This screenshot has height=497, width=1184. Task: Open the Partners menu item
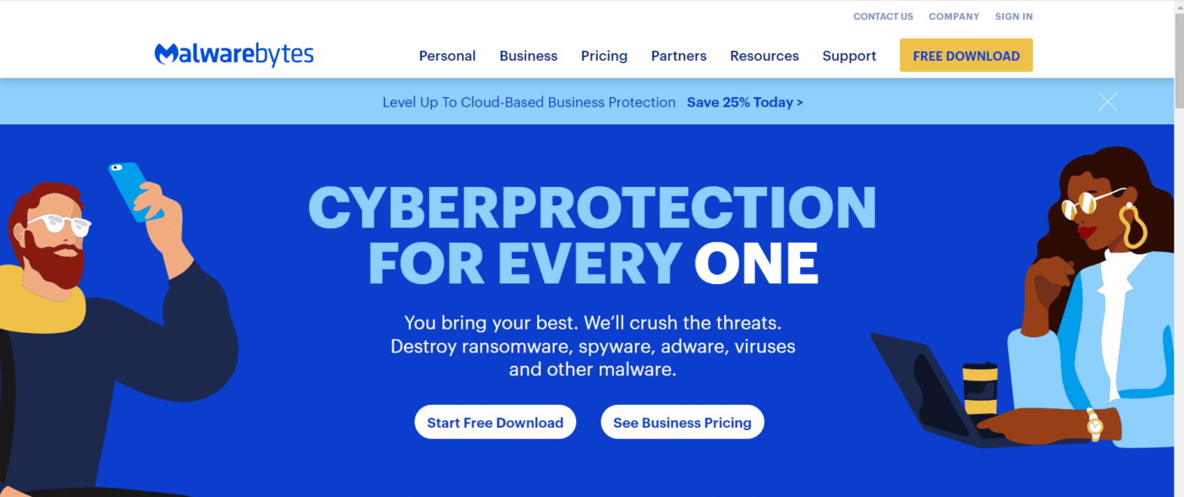678,56
